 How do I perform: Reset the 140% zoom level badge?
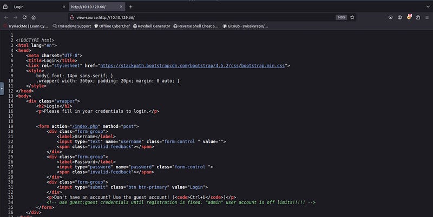coord(342,17)
